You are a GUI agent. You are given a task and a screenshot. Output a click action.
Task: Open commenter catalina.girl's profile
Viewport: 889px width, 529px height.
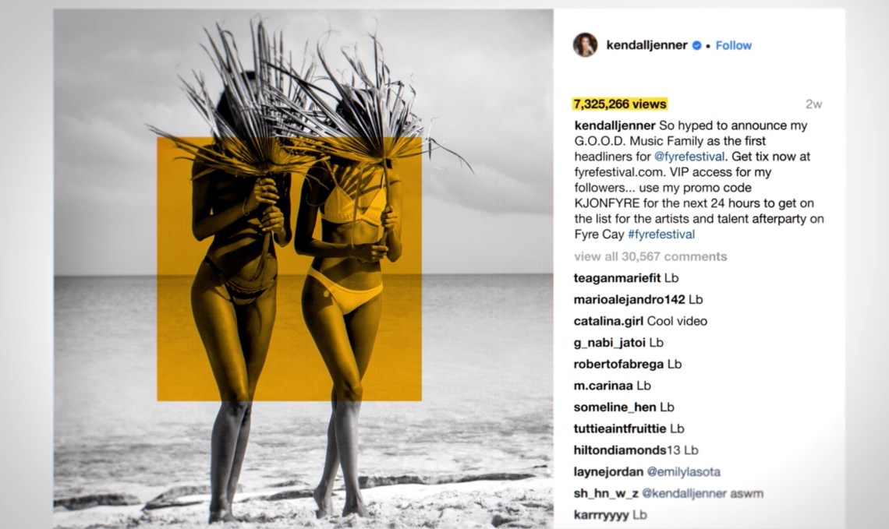[x=608, y=321]
